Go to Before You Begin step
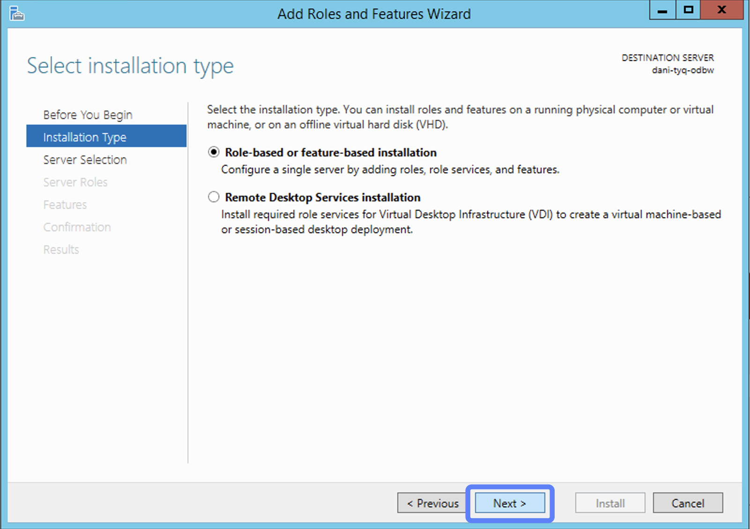This screenshot has height=529, width=750. pos(88,115)
